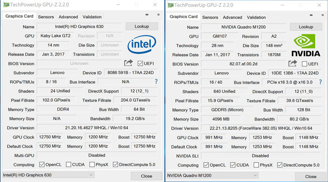Screen dimensions: 328x182
Task: Click the Intel logo
Action: (142, 44)
